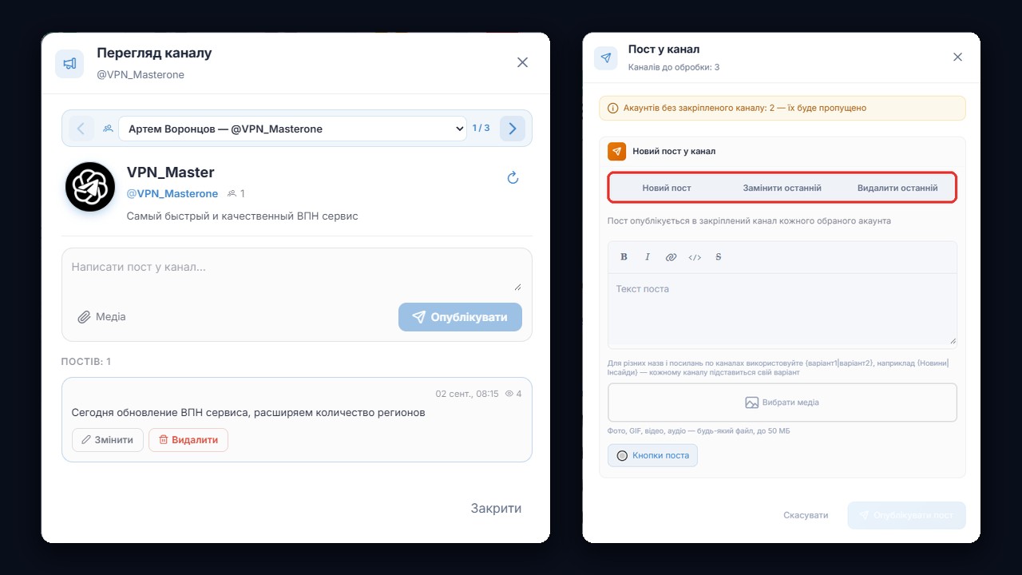This screenshot has height=575, width=1022.
Task: Insert a link via the link icon
Action: coord(671,257)
